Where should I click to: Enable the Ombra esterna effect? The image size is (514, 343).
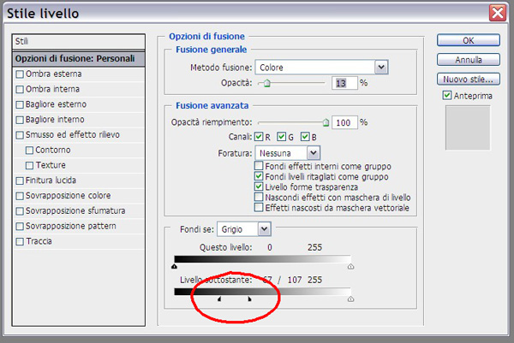point(20,74)
